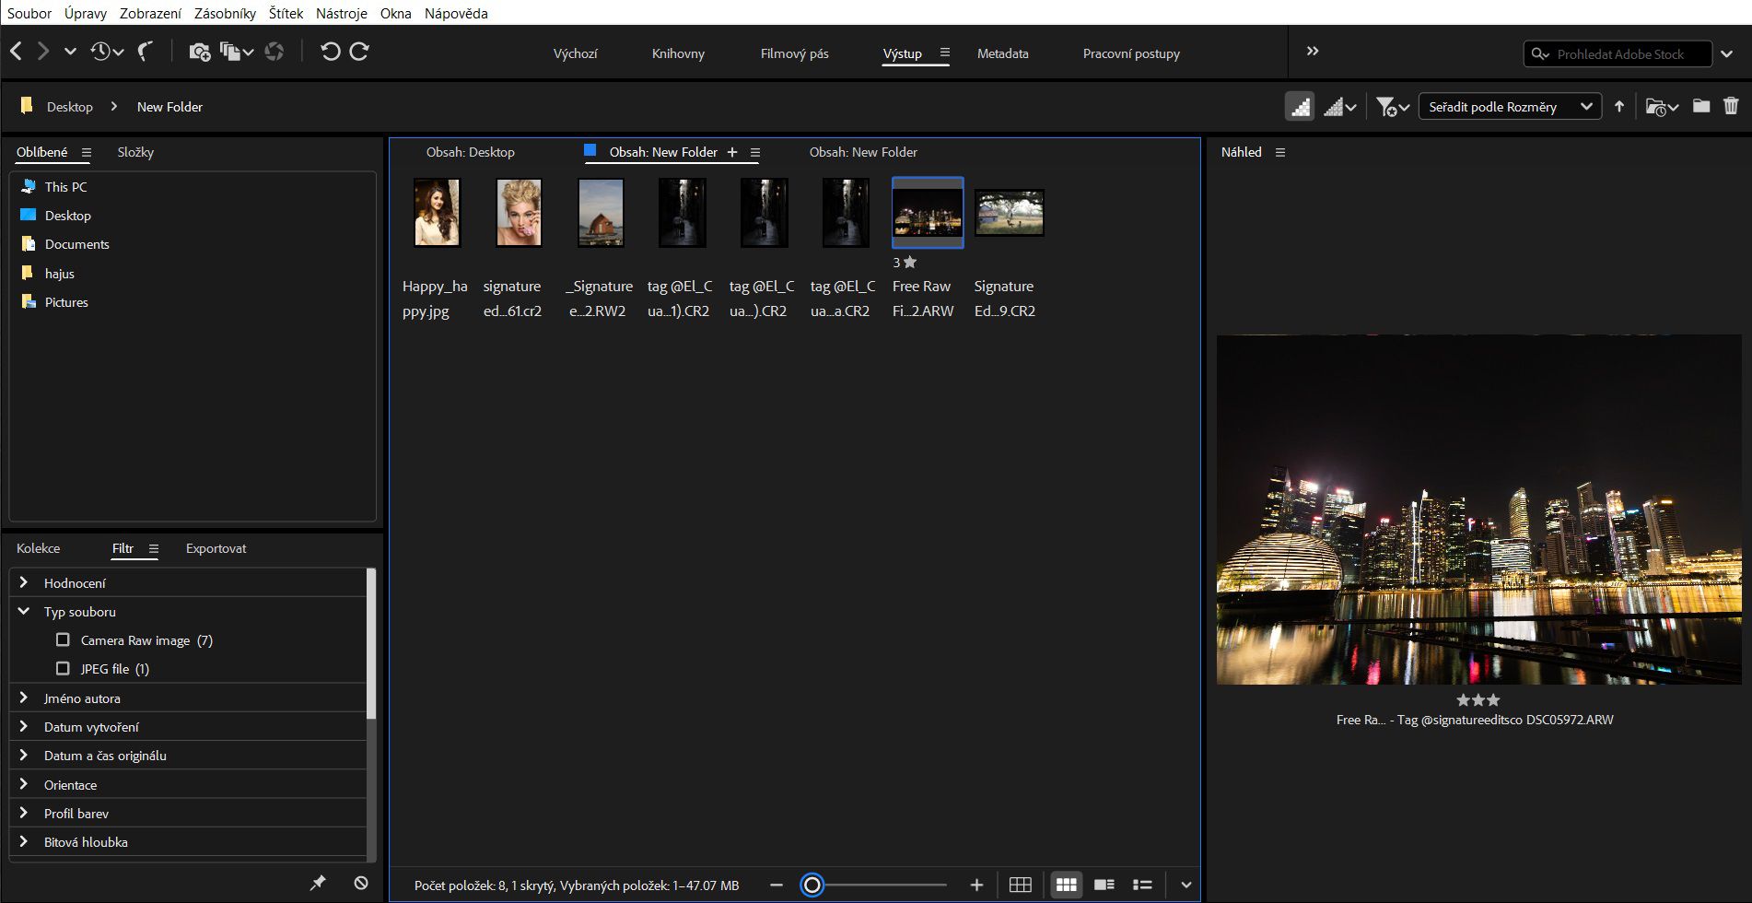1752x903 pixels.
Task: Open the Kolekce tab
Action: tap(38, 548)
